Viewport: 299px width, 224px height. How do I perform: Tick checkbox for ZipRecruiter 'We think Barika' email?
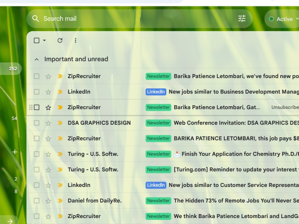point(36,216)
